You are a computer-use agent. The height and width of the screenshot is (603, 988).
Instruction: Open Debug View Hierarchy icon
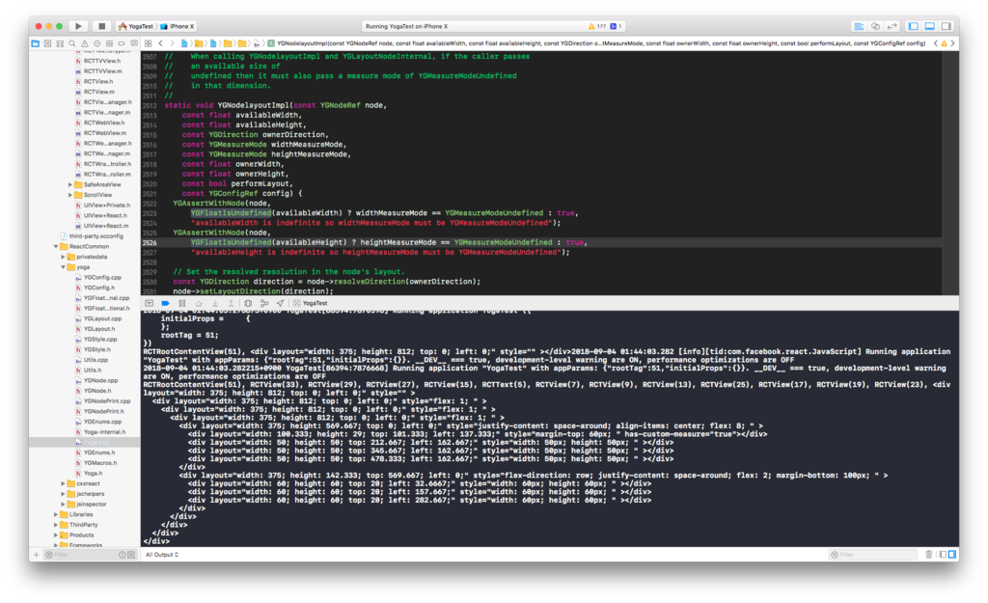click(248, 304)
